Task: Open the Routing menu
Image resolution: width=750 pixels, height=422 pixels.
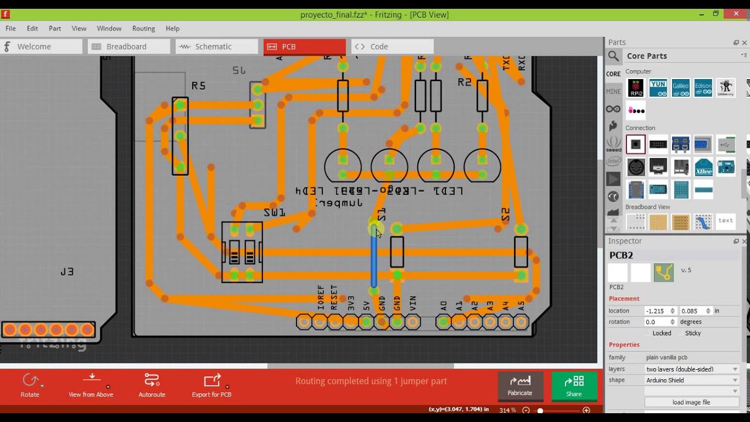Action: [x=144, y=28]
